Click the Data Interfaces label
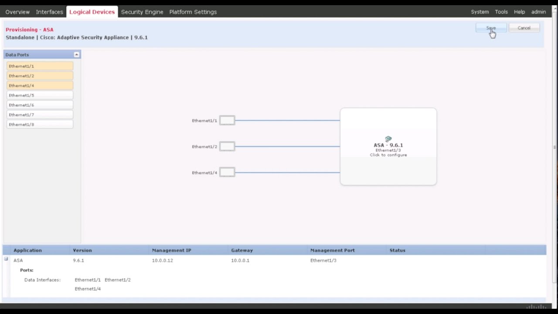Image resolution: width=558 pixels, height=314 pixels. coord(42,280)
